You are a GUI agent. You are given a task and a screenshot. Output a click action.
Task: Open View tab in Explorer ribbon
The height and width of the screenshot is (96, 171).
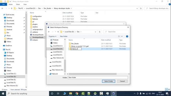coord(25,4)
